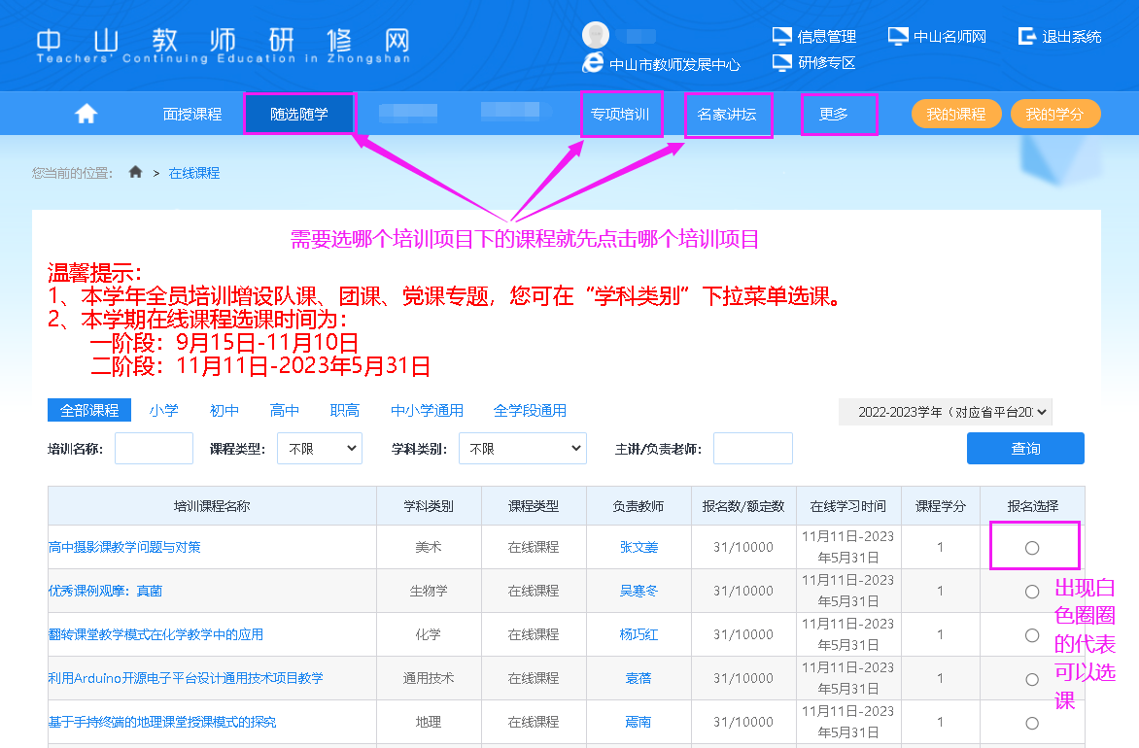Open the 专项培训 menu

pos(620,114)
